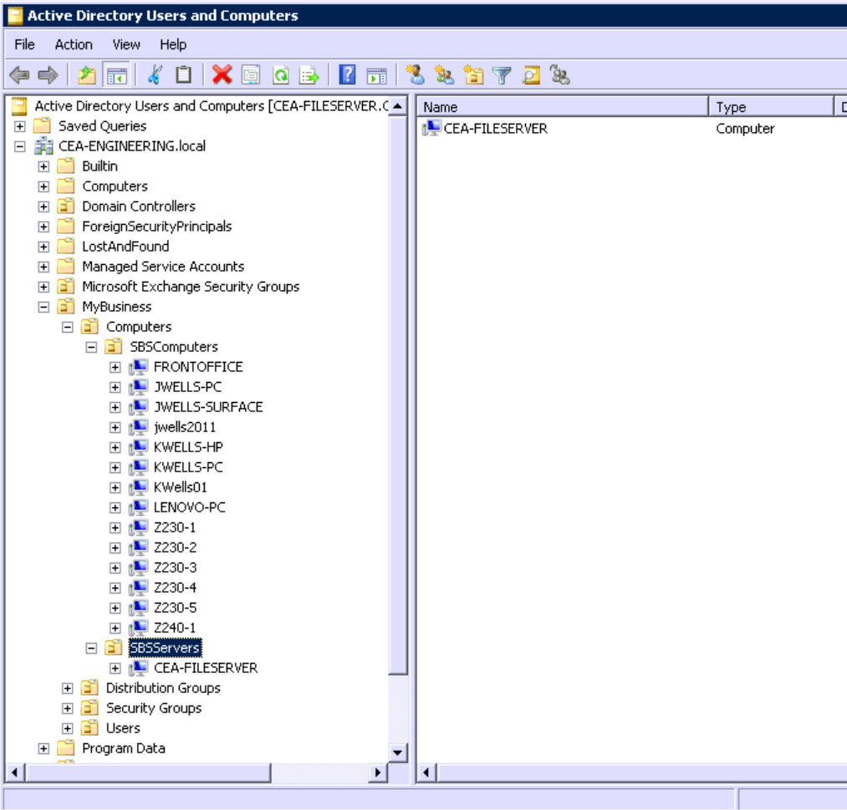Expand the Distribution Groups node
The image size is (847, 810).
click(68, 689)
